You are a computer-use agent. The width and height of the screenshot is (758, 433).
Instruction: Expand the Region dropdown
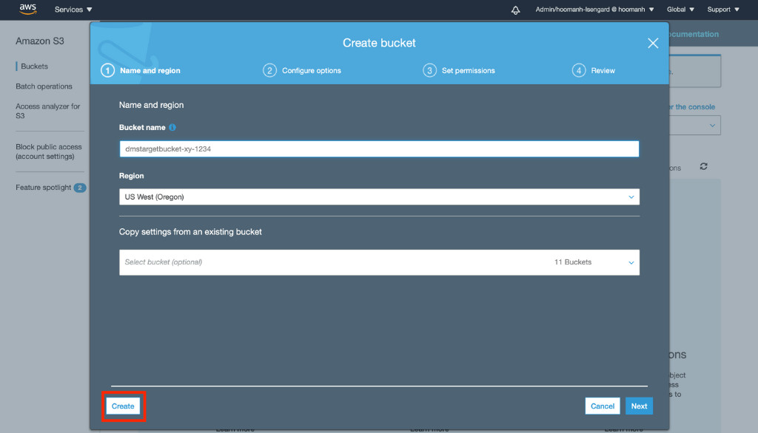pos(379,197)
